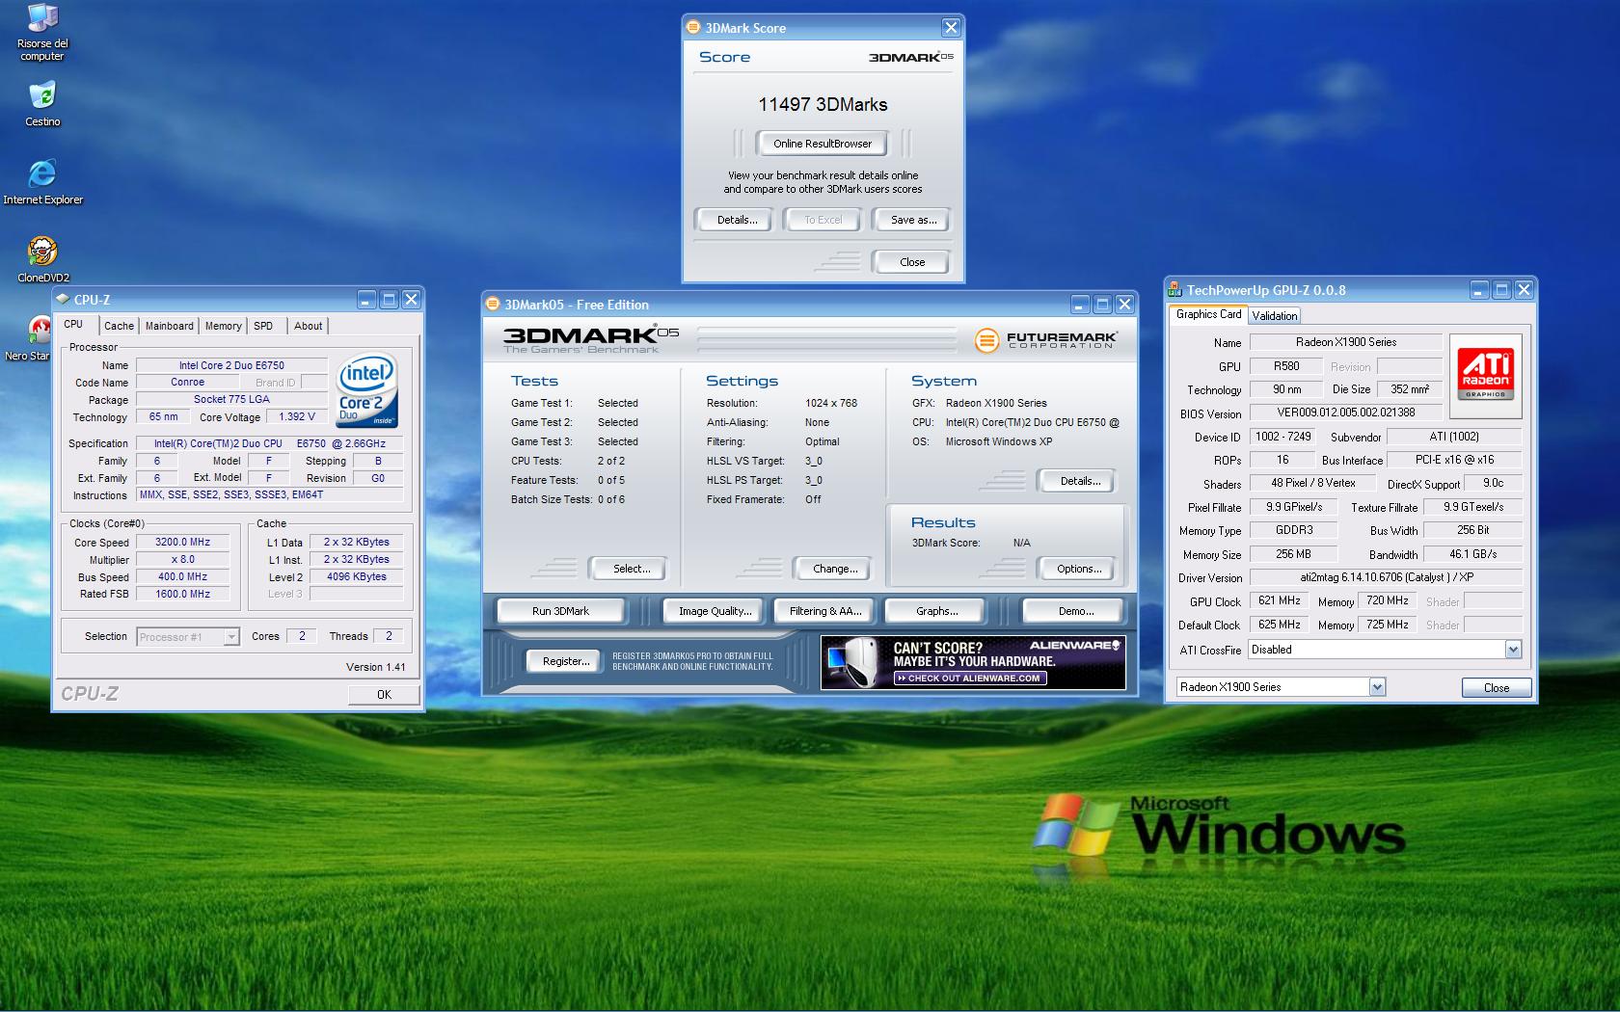1620x1012 pixels.
Task: Click Change... under Settings
Action: pos(835,569)
